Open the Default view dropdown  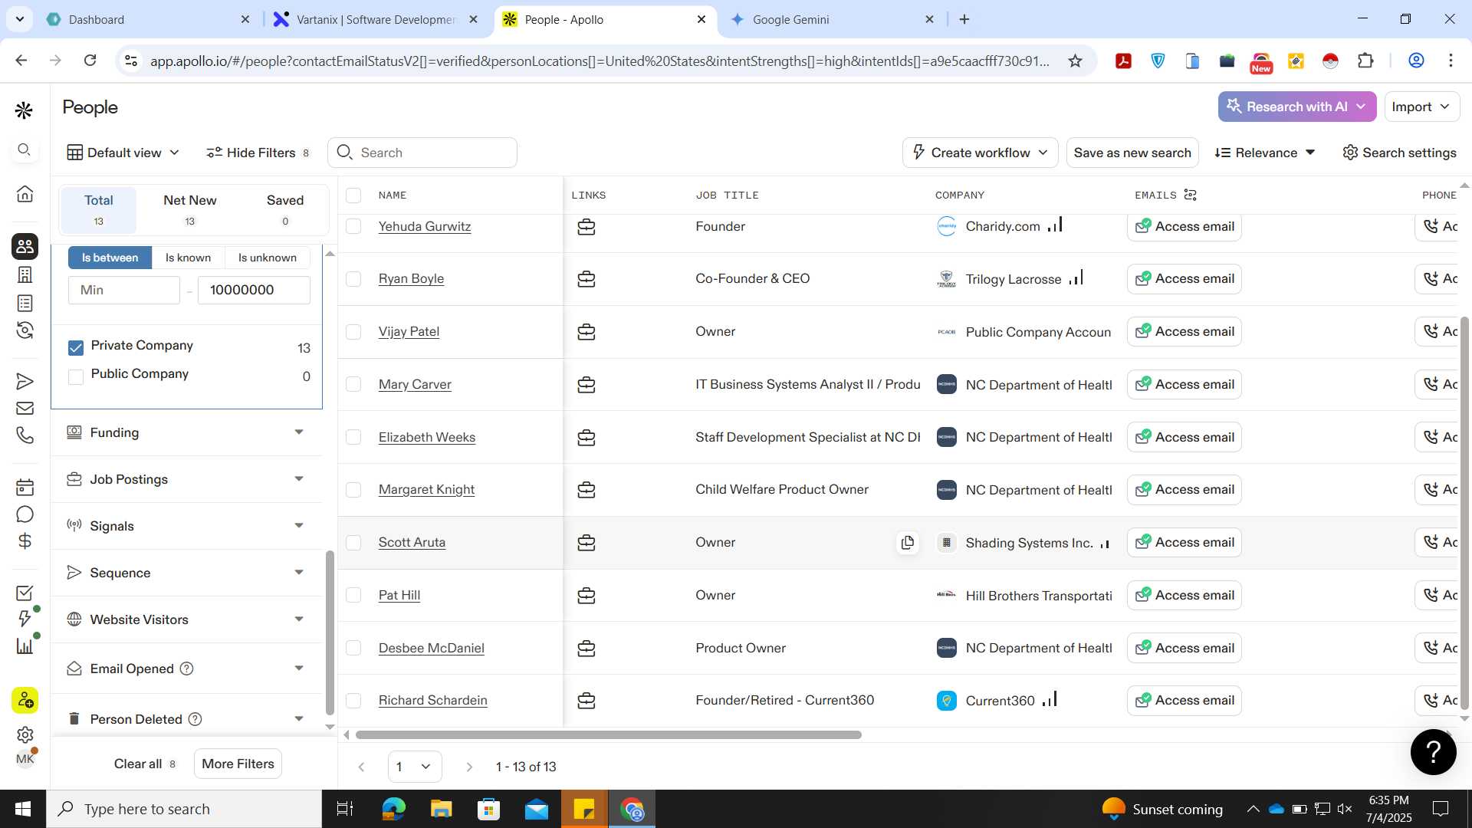(x=123, y=153)
